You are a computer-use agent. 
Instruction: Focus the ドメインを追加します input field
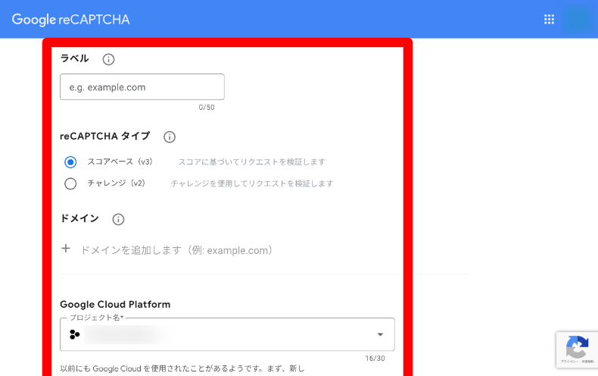tap(176, 250)
